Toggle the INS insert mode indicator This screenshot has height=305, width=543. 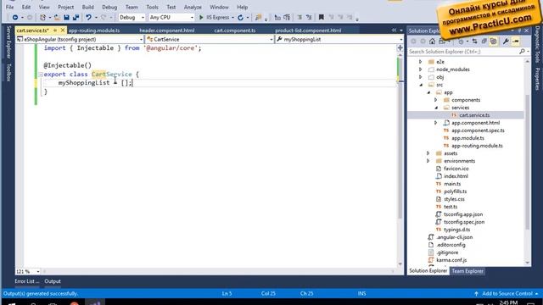click(x=362, y=294)
